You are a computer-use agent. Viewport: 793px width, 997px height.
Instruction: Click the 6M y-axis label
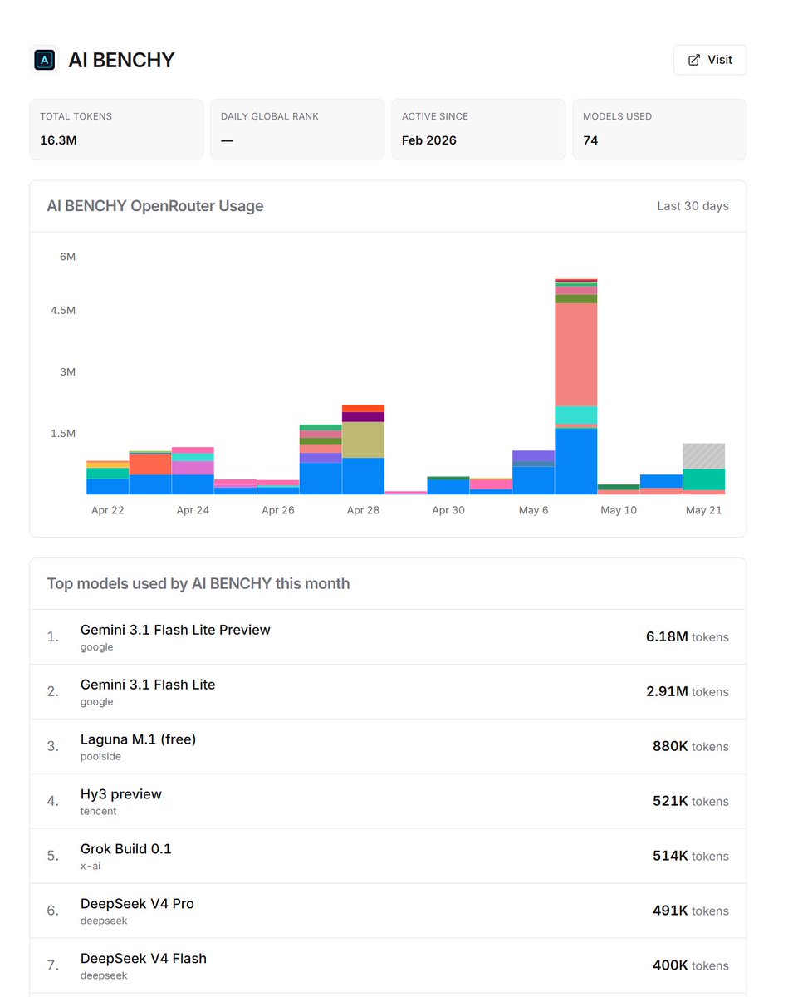(x=67, y=257)
